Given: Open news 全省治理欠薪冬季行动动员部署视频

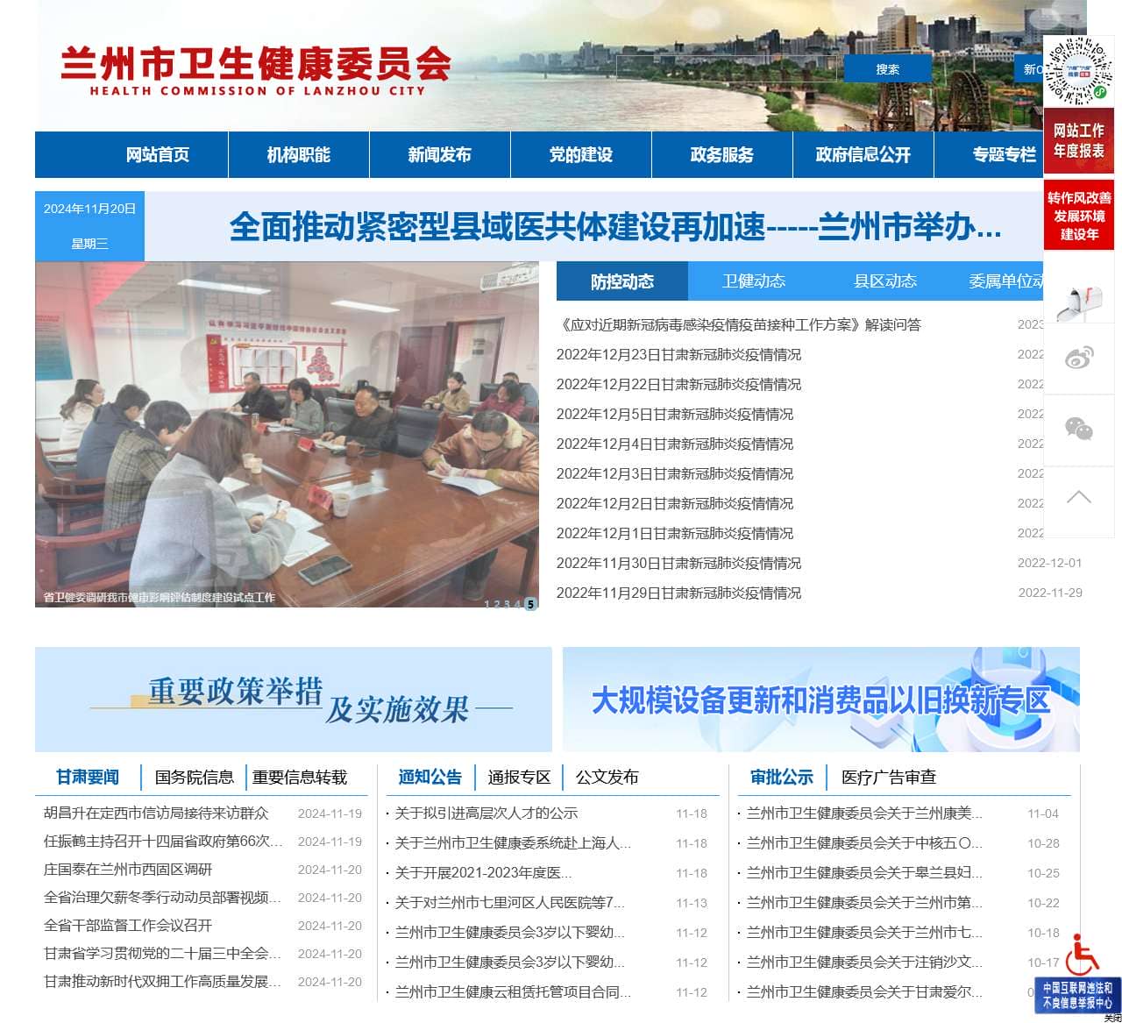Looking at the screenshot, I should [163, 897].
